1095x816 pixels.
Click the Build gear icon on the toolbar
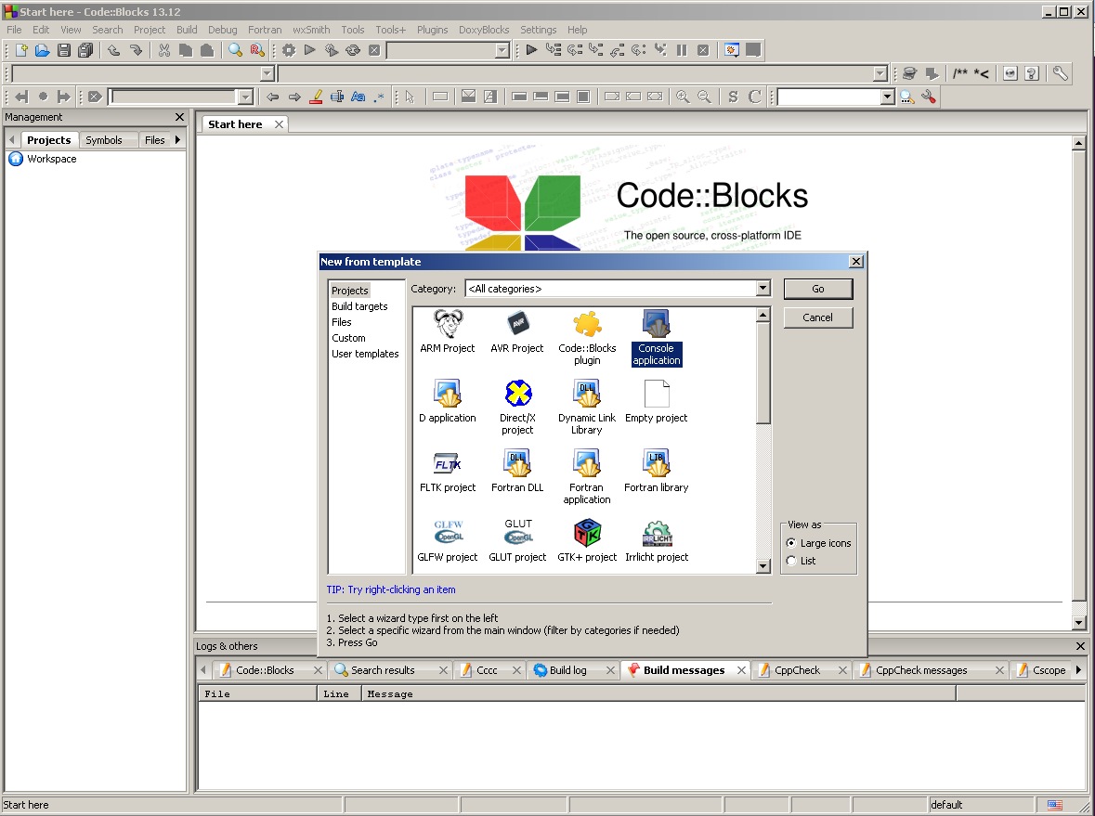(289, 50)
